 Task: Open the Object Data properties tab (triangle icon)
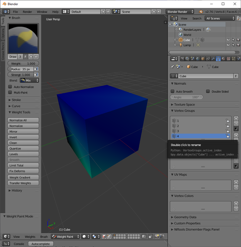pos(218,59)
